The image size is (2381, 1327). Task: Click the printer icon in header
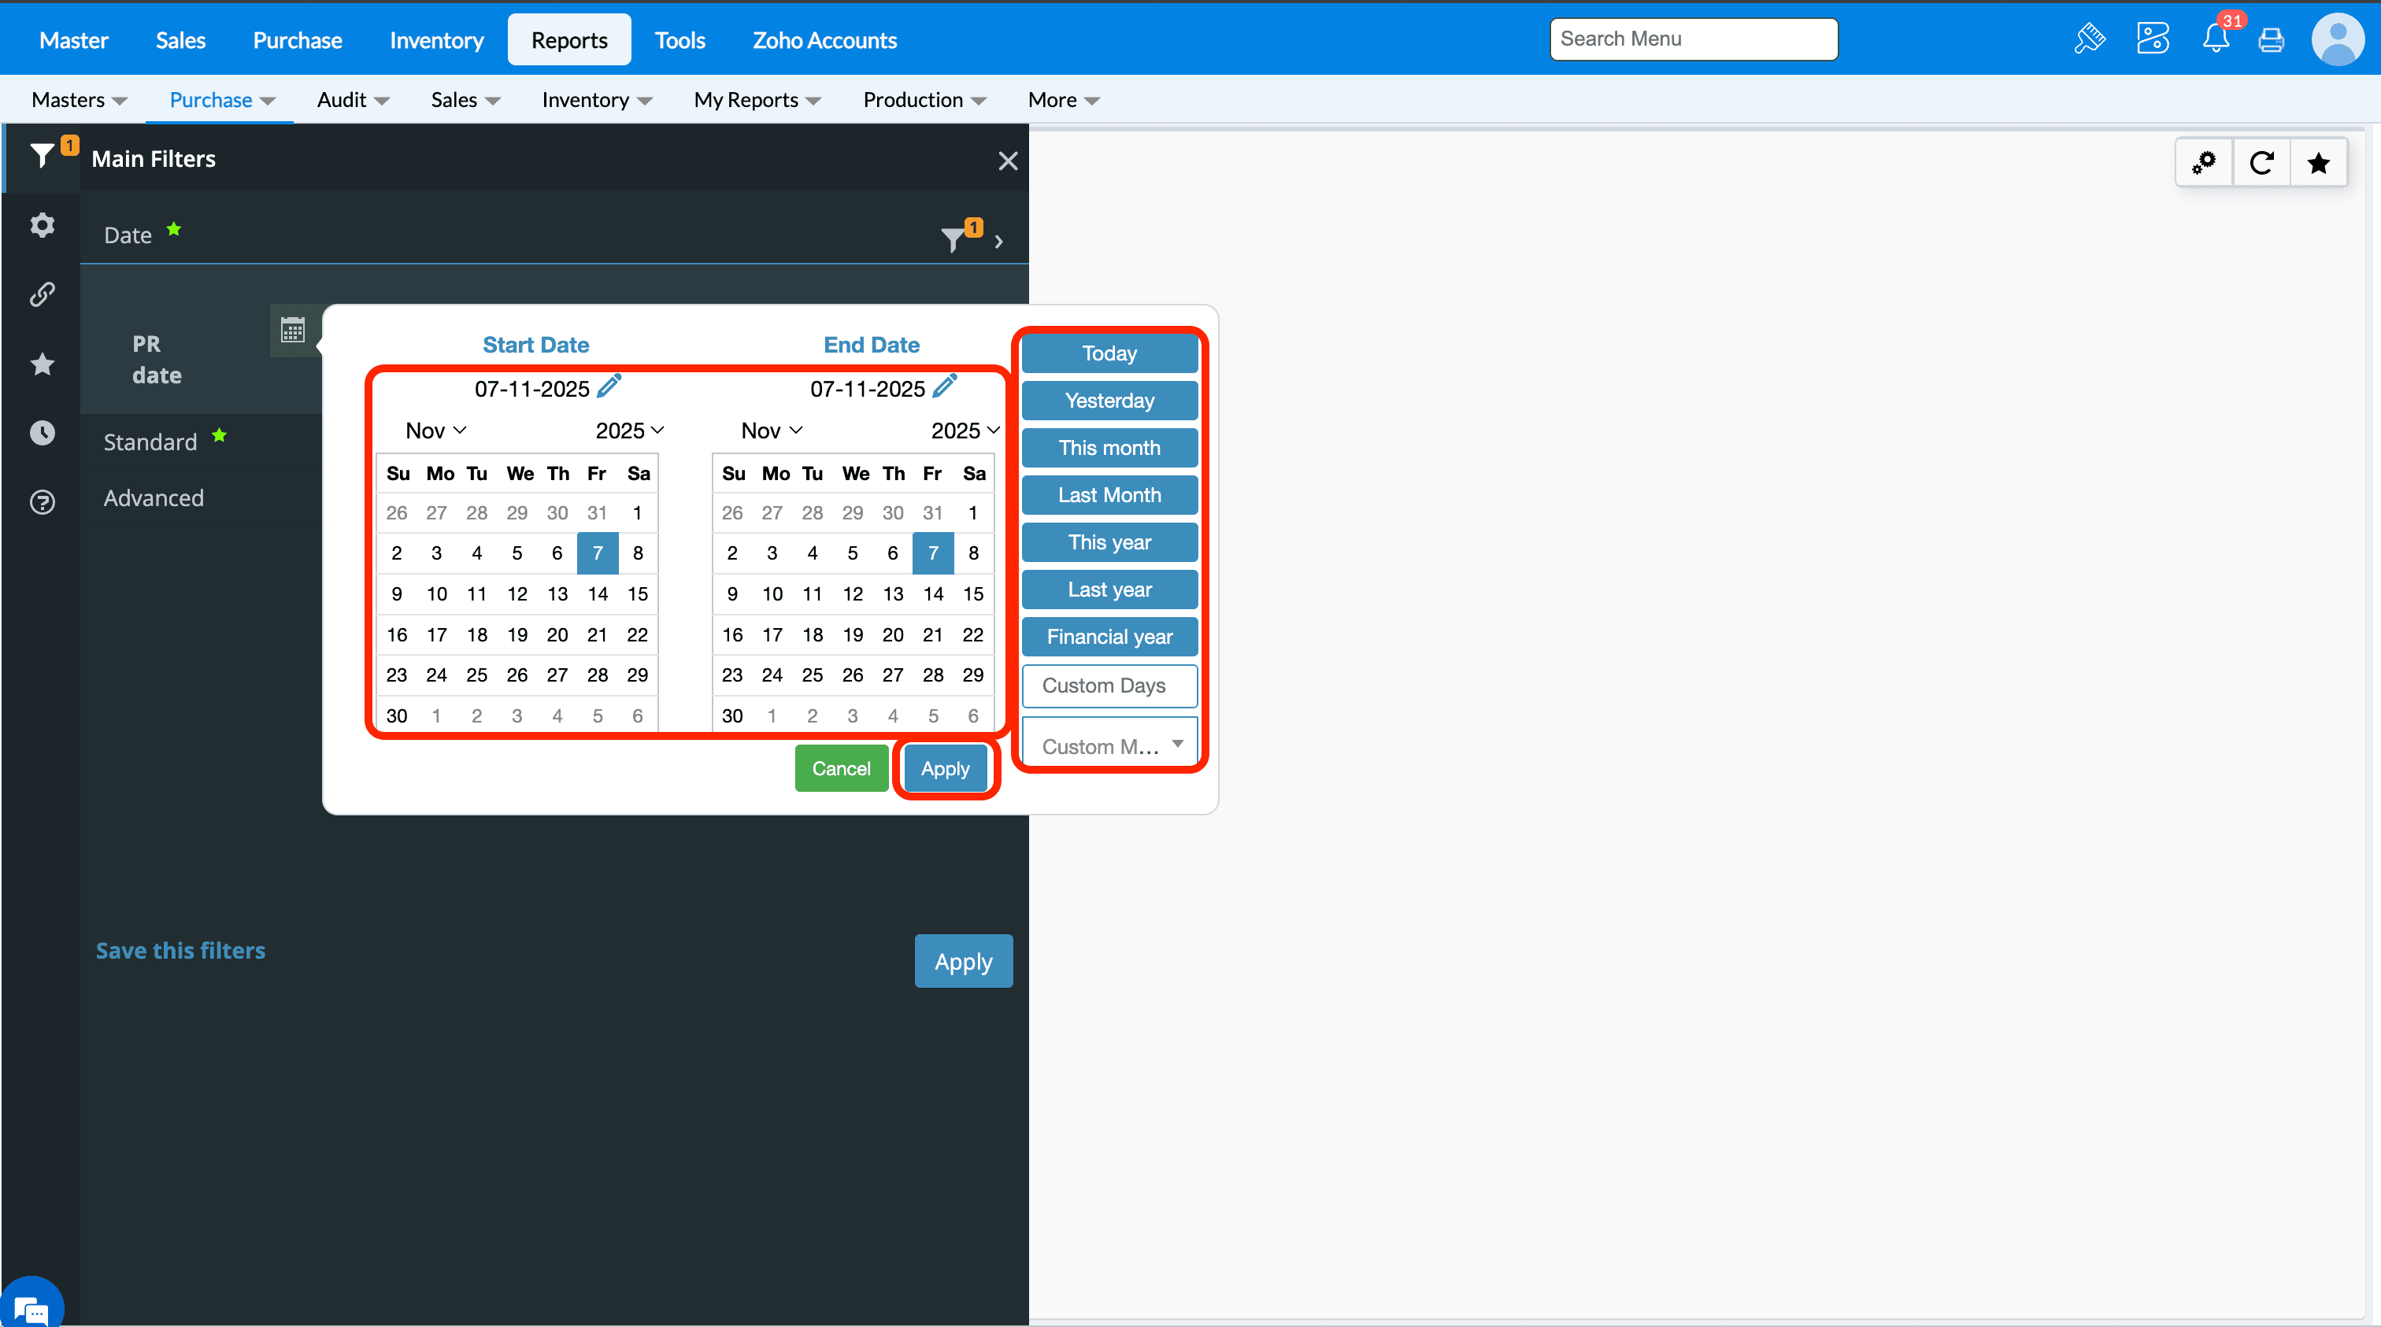click(x=2271, y=39)
